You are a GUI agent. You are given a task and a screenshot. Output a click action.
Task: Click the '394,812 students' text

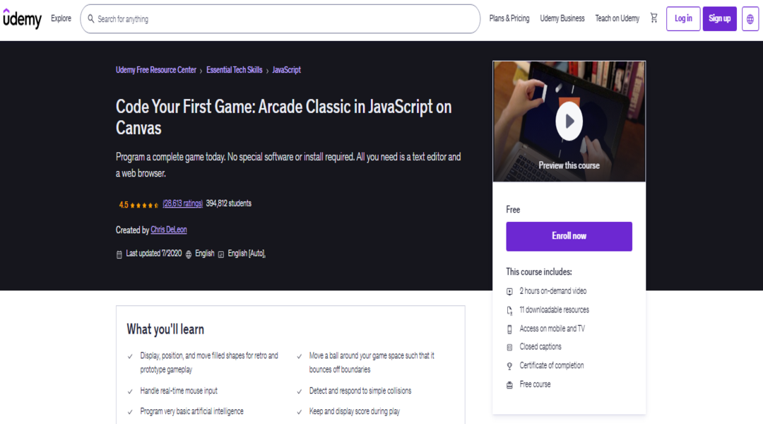pos(228,204)
